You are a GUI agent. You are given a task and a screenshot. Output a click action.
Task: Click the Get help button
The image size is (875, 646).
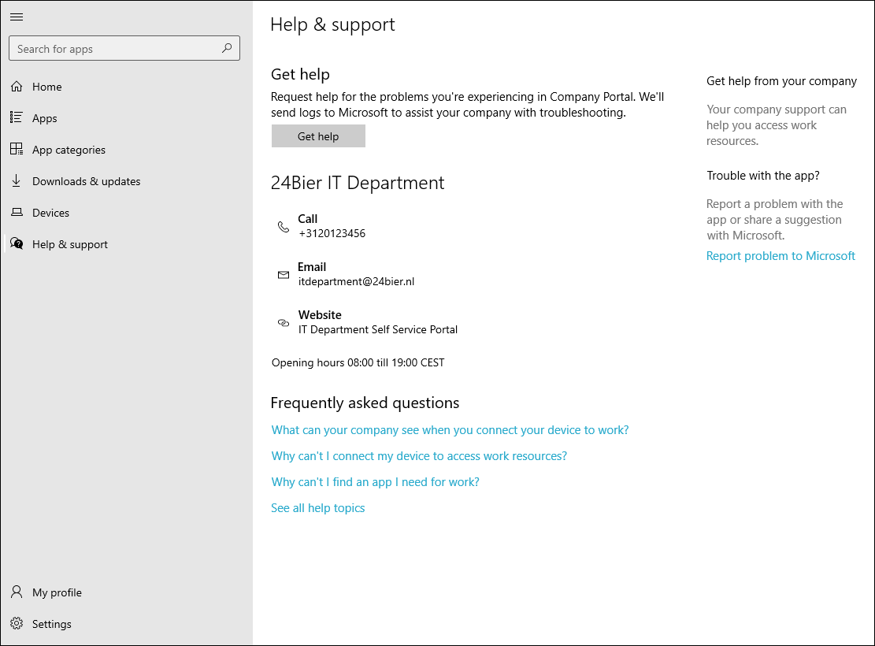318,136
